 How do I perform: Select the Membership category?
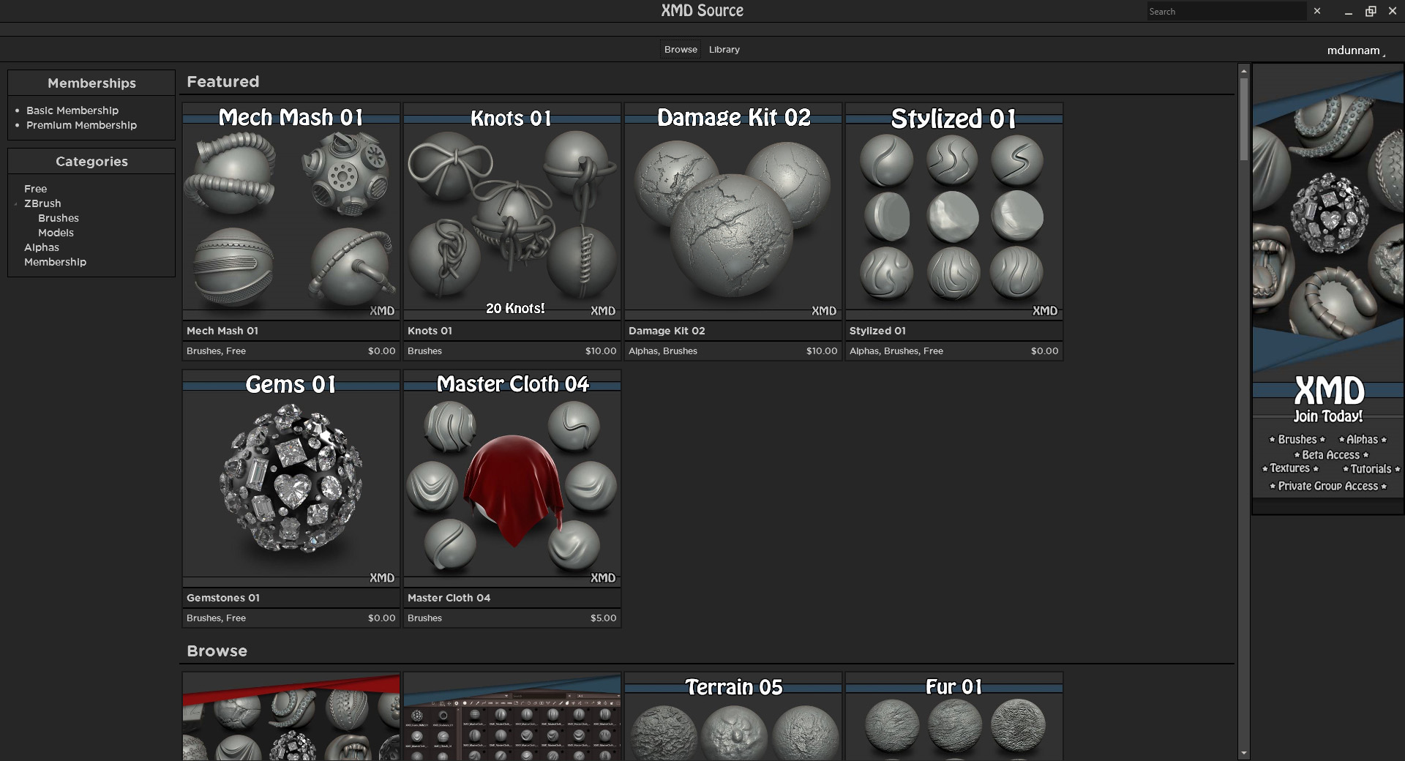click(x=55, y=262)
